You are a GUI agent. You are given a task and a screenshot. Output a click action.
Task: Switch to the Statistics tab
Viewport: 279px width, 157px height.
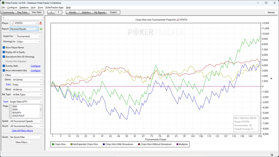click(86, 12)
